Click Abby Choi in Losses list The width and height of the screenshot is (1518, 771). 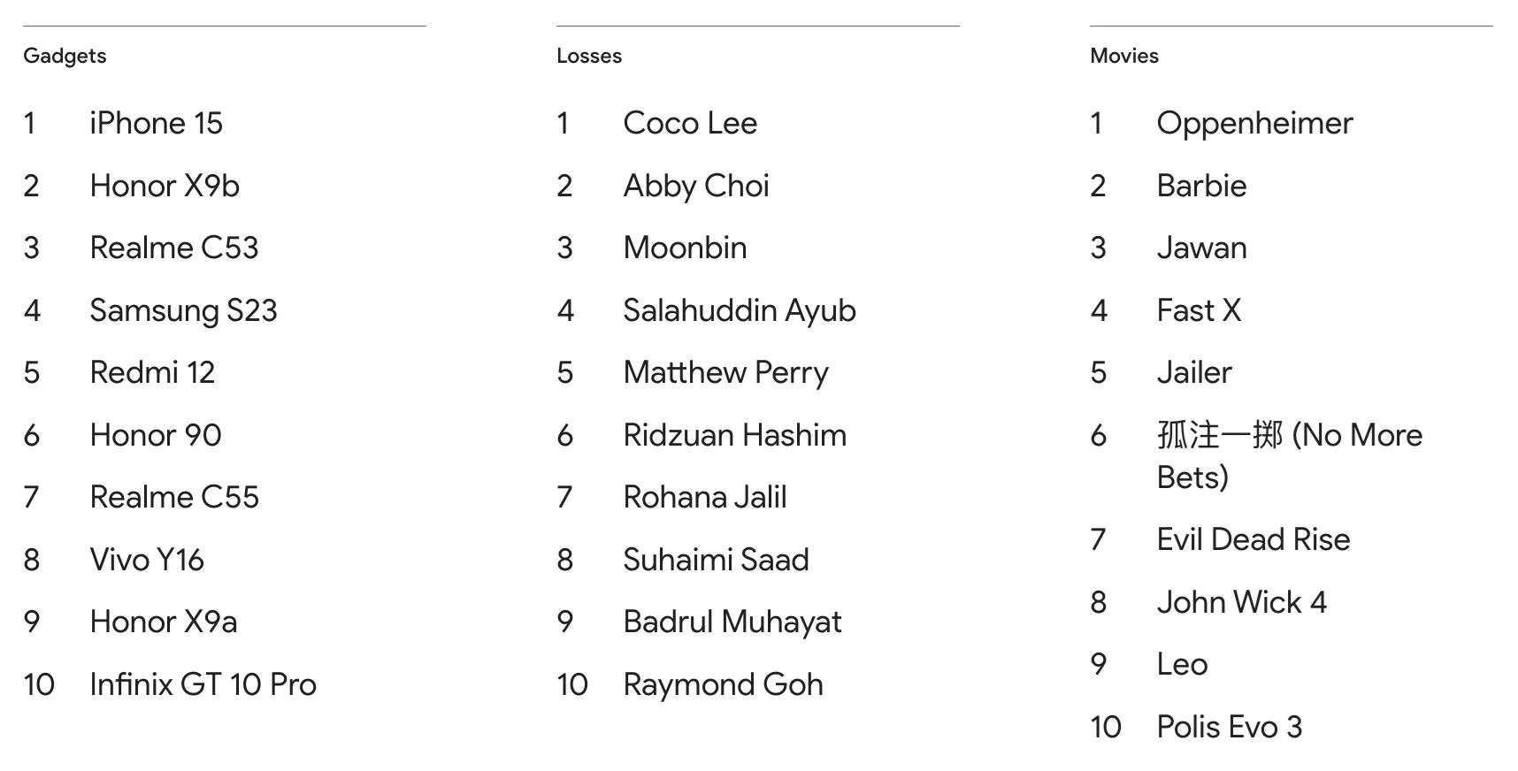[x=696, y=186]
